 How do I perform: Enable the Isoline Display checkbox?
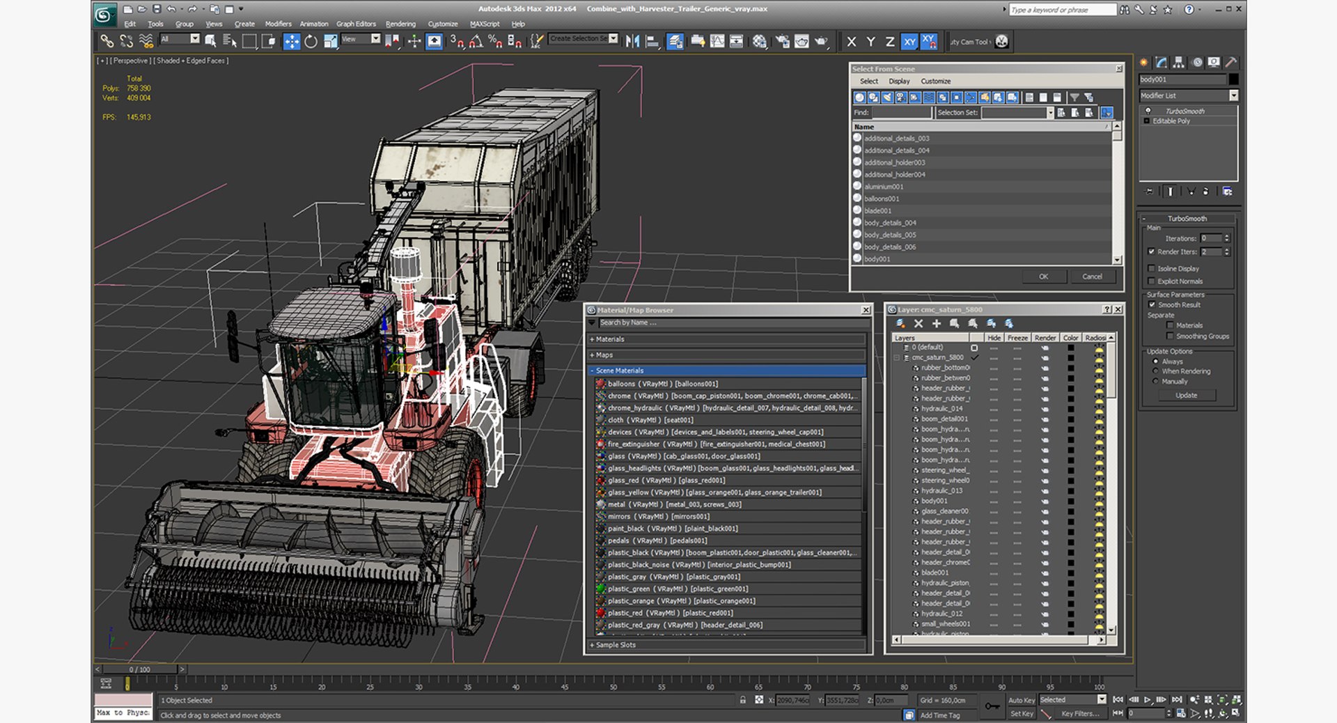coord(1151,268)
